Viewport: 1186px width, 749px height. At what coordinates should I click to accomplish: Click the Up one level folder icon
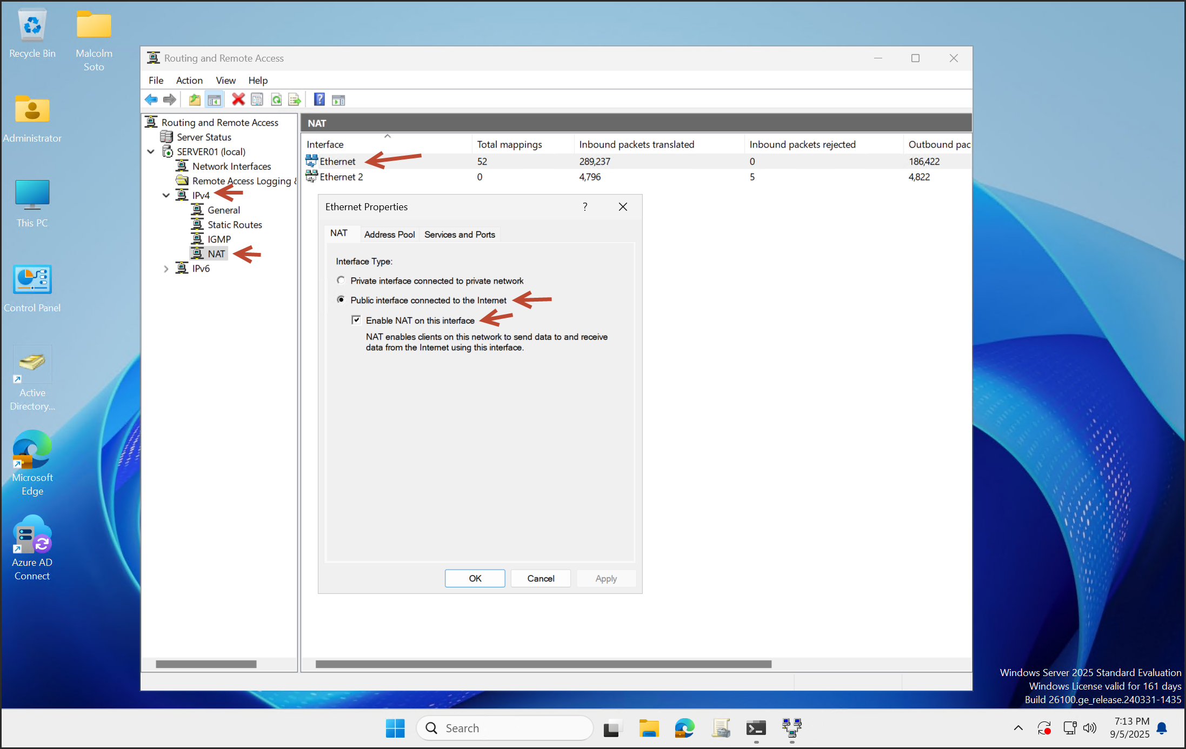pos(195,99)
